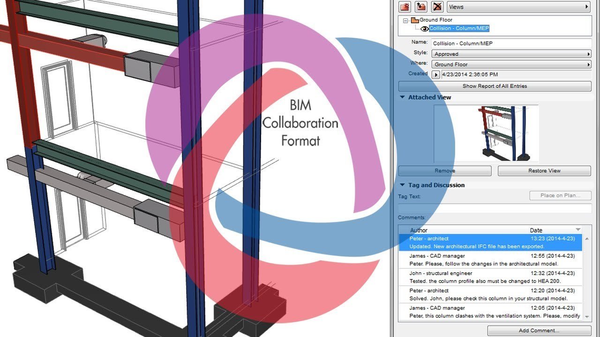Select John structural engineer's 12:32 comment
The width and height of the screenshot is (600, 337).
490,277
